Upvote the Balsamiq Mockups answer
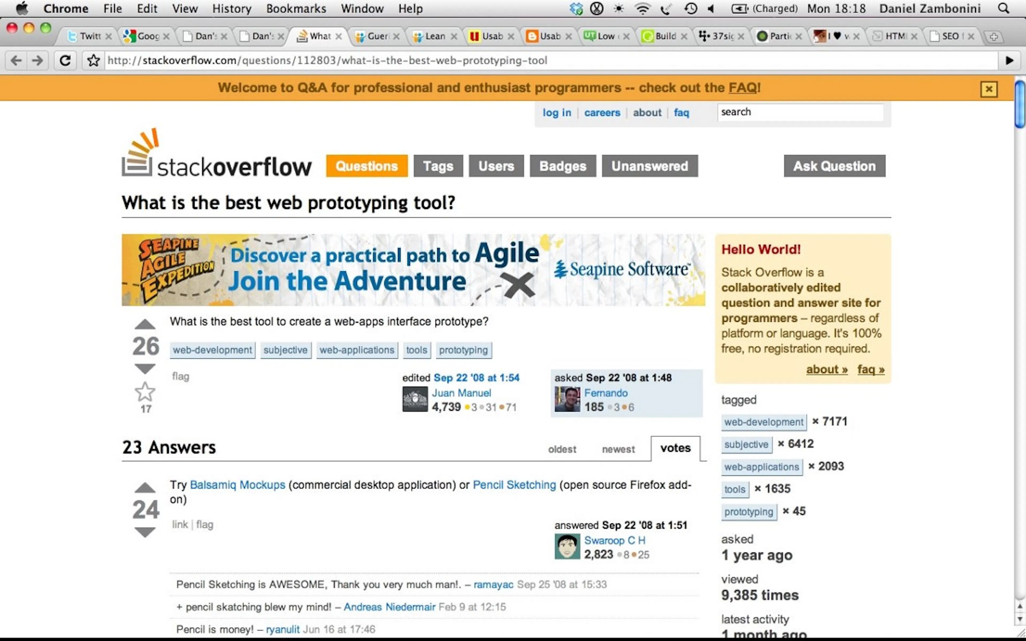This screenshot has height=641, width=1026. click(x=145, y=487)
